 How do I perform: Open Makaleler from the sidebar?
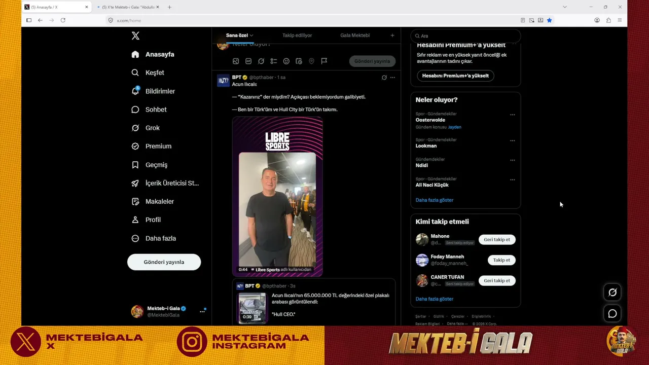(153, 201)
